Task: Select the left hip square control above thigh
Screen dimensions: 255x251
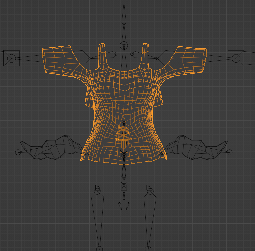Action: click(x=98, y=188)
